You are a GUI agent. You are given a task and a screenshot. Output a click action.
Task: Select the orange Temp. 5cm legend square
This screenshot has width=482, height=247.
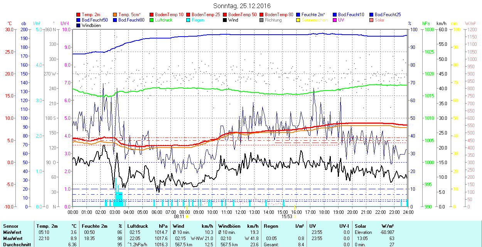(115, 15)
